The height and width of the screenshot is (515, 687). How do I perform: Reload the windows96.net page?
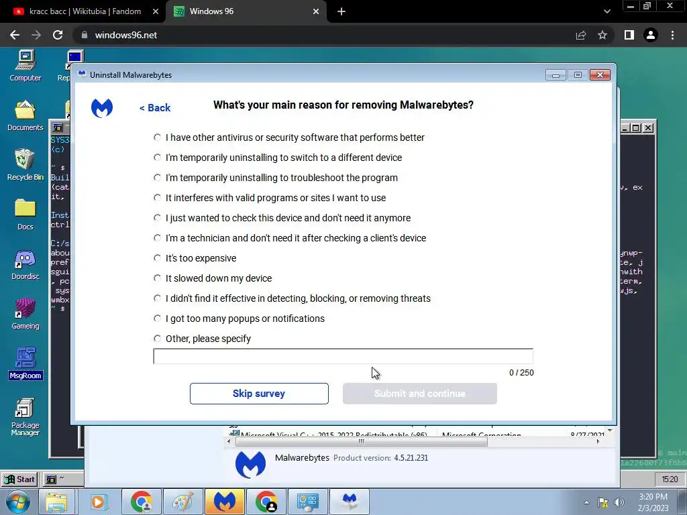pyautogui.click(x=58, y=35)
